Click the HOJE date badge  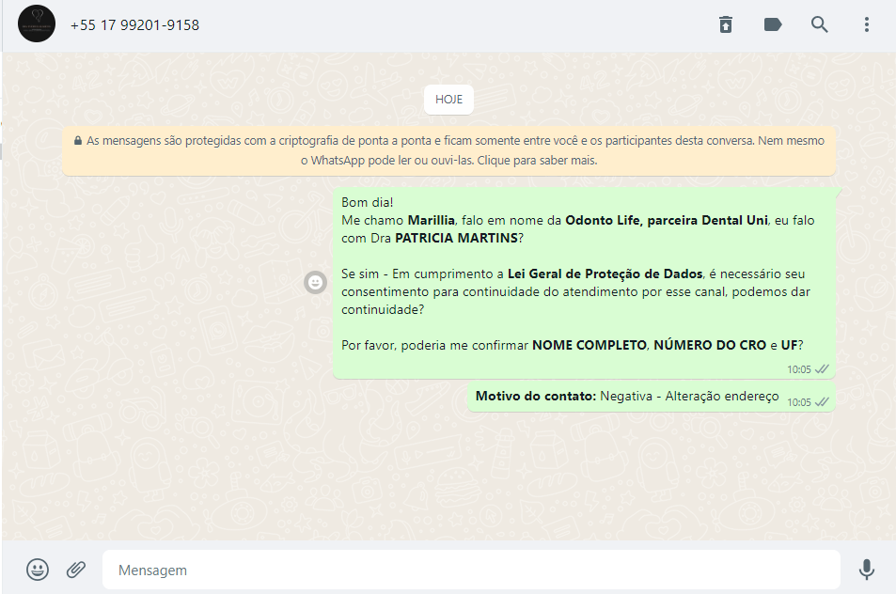(448, 100)
